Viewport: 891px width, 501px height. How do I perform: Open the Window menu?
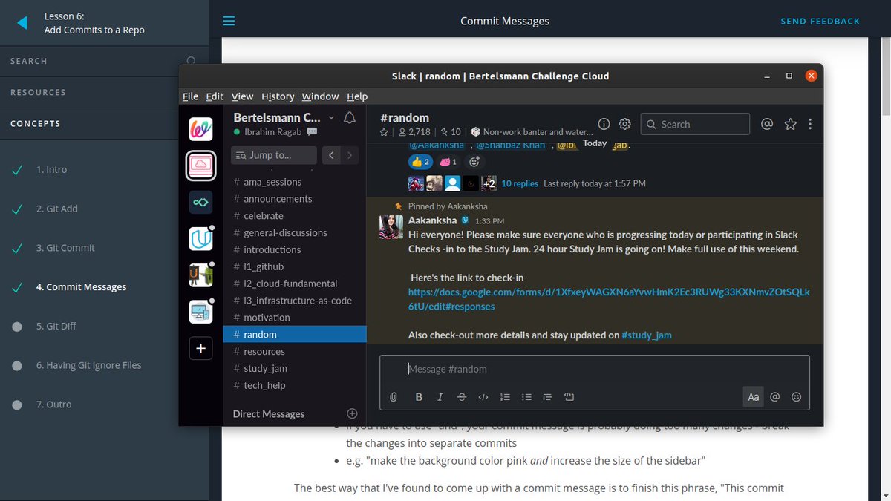(x=320, y=96)
